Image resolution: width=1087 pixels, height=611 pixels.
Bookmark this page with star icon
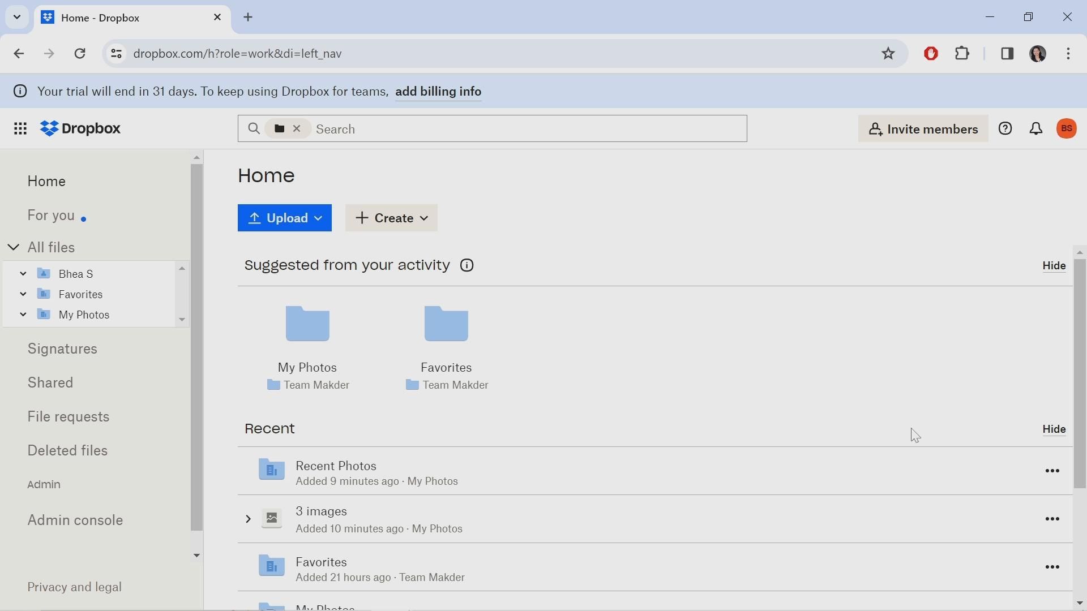[888, 54]
